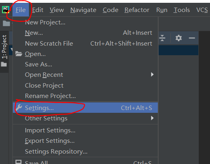
Task: Click the toolbar folder icon below the logo
Action: [x=6, y=23]
